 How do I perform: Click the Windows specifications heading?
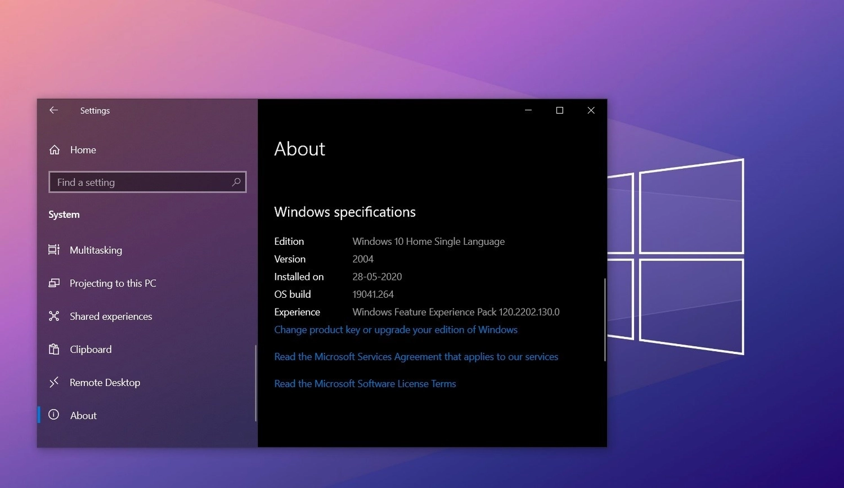pos(344,212)
